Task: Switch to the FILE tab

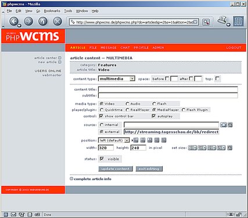Action: pyautogui.click(x=93, y=48)
